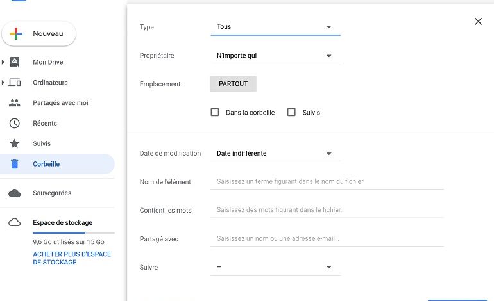Click the Sauvegardes cloud icon

point(15,193)
